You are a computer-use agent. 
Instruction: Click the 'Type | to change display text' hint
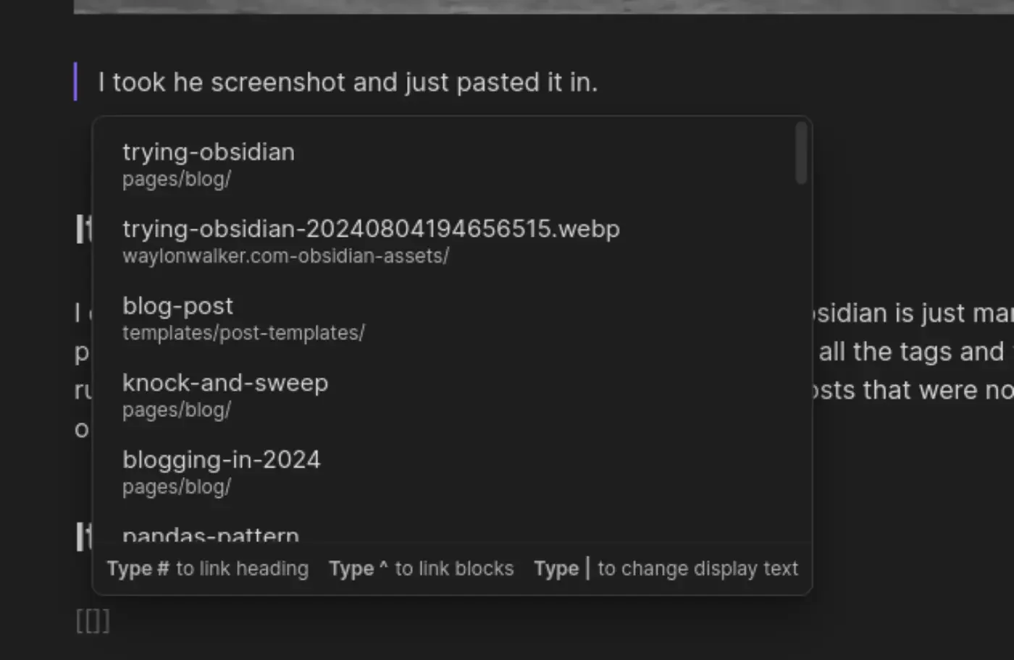point(666,569)
